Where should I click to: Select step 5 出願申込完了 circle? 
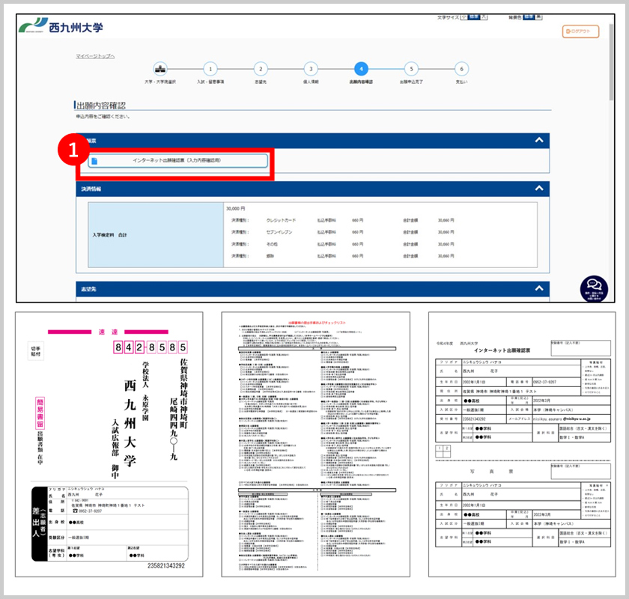[x=411, y=69]
